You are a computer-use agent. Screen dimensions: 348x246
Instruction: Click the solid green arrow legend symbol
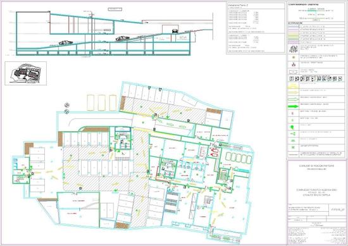point(293,106)
